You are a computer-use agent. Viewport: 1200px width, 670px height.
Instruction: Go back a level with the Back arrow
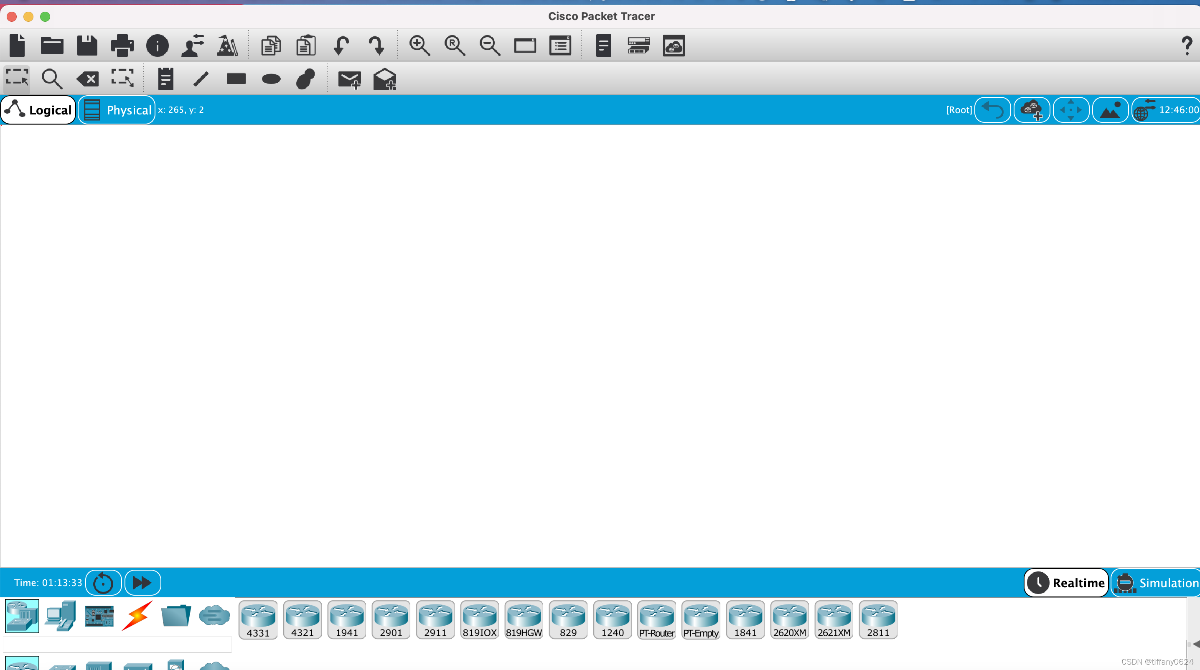(x=993, y=110)
